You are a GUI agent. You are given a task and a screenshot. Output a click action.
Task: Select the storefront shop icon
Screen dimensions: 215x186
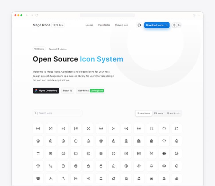(x=38, y=166)
